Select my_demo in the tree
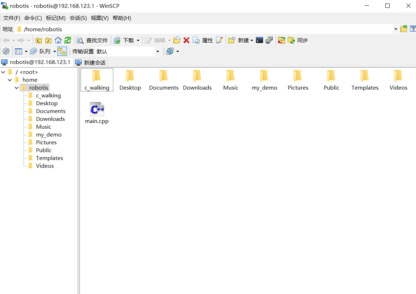416x294 pixels. [48, 135]
